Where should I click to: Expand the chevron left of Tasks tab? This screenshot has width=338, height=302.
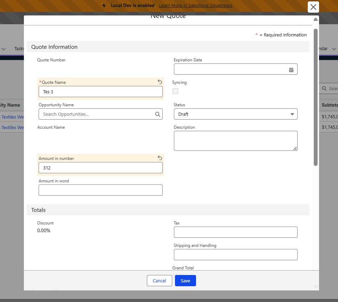(x=4, y=49)
